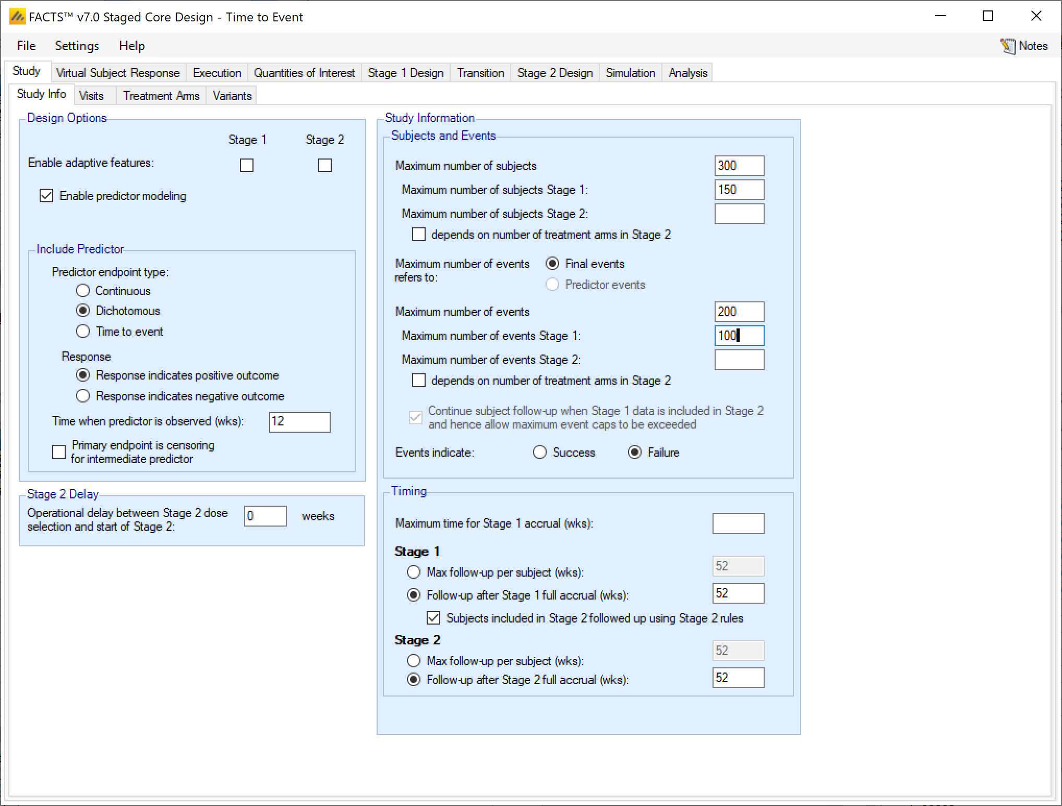Select Stage 1 Max follow-up per subject
The width and height of the screenshot is (1062, 806).
(x=414, y=572)
